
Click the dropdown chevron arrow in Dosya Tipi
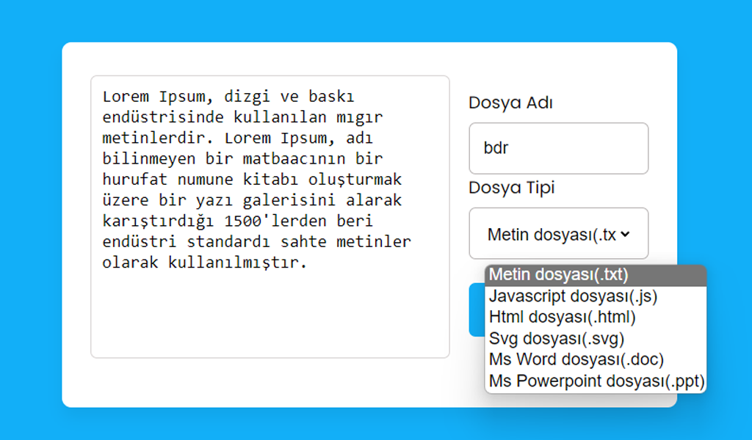(625, 234)
